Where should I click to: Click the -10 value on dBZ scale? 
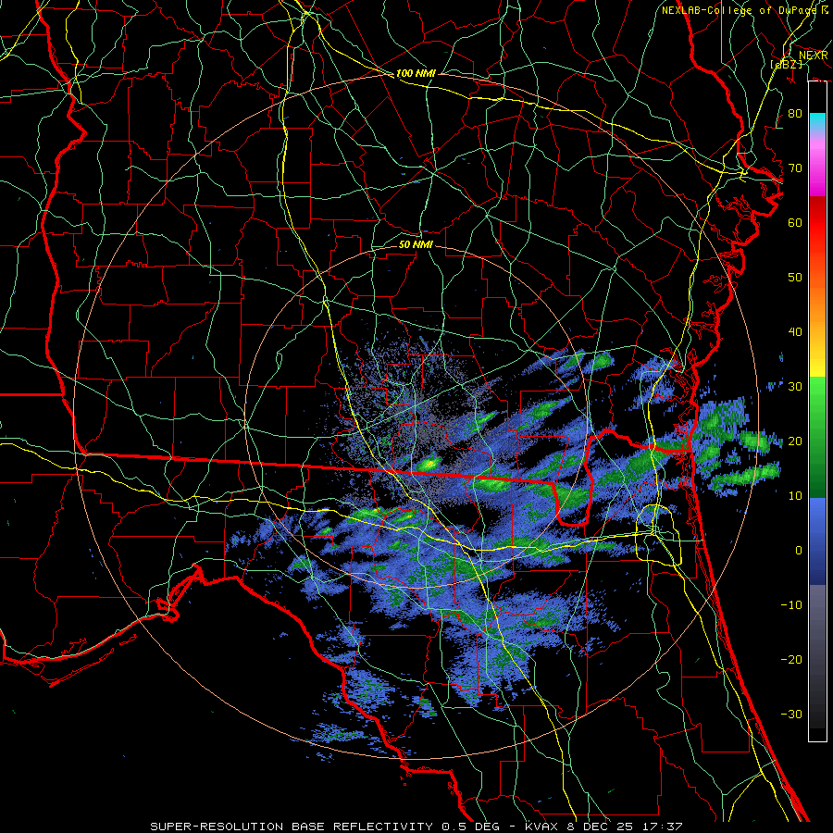[x=791, y=605]
